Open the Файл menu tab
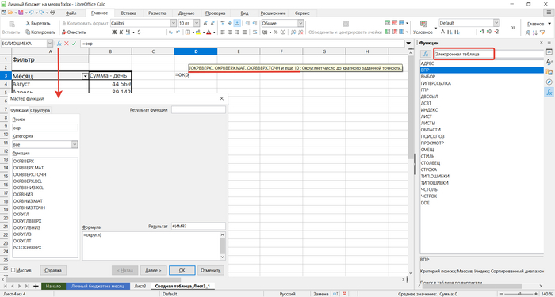Image resolution: width=555 pixels, height=297 pixels. click(x=72, y=13)
